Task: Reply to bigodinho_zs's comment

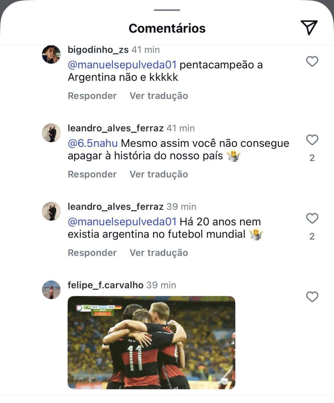Action: (x=92, y=96)
